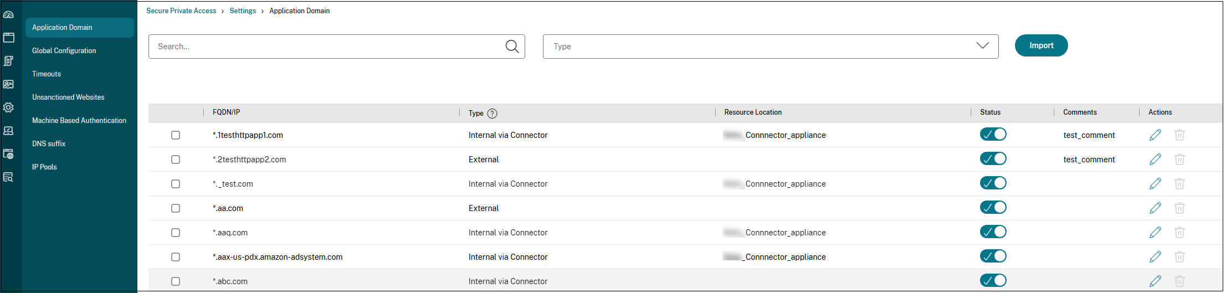This screenshot has height=293, width=1226.
Task: Click the search magnifier icon
Action: click(x=512, y=47)
